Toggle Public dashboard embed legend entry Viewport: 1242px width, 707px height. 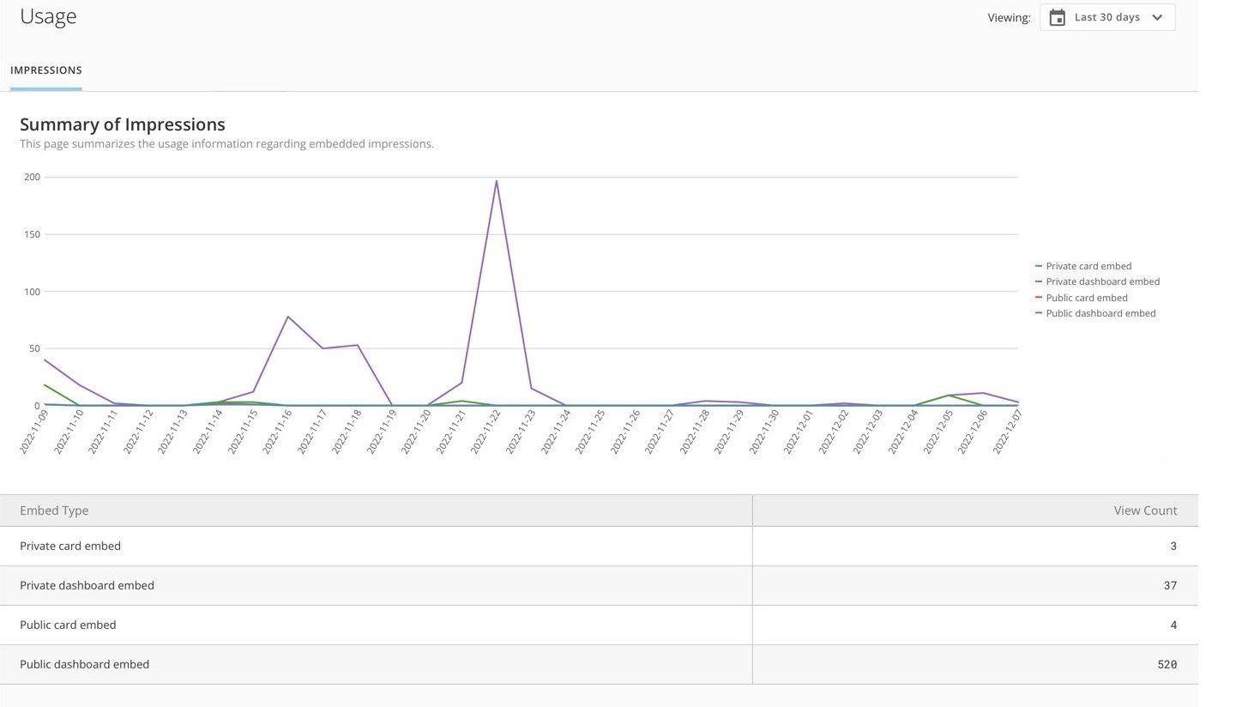click(1095, 313)
